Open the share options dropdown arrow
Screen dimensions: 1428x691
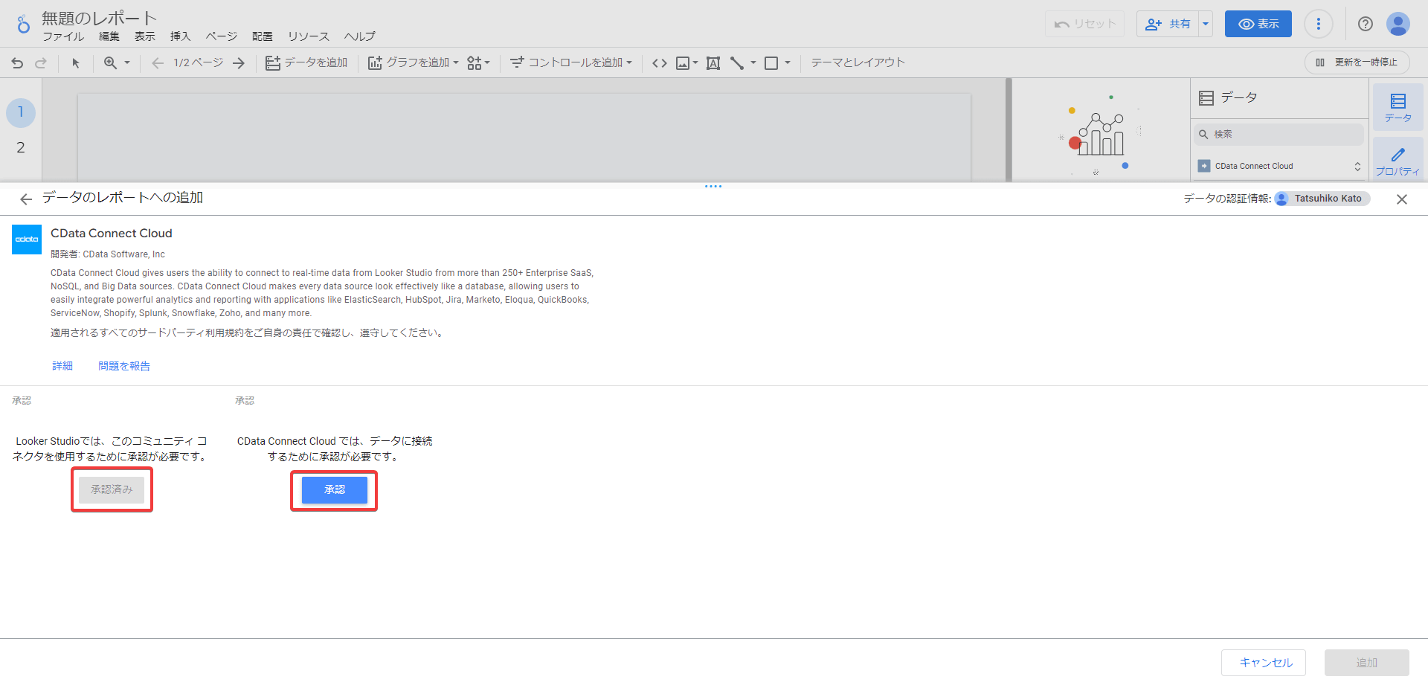click(1206, 24)
